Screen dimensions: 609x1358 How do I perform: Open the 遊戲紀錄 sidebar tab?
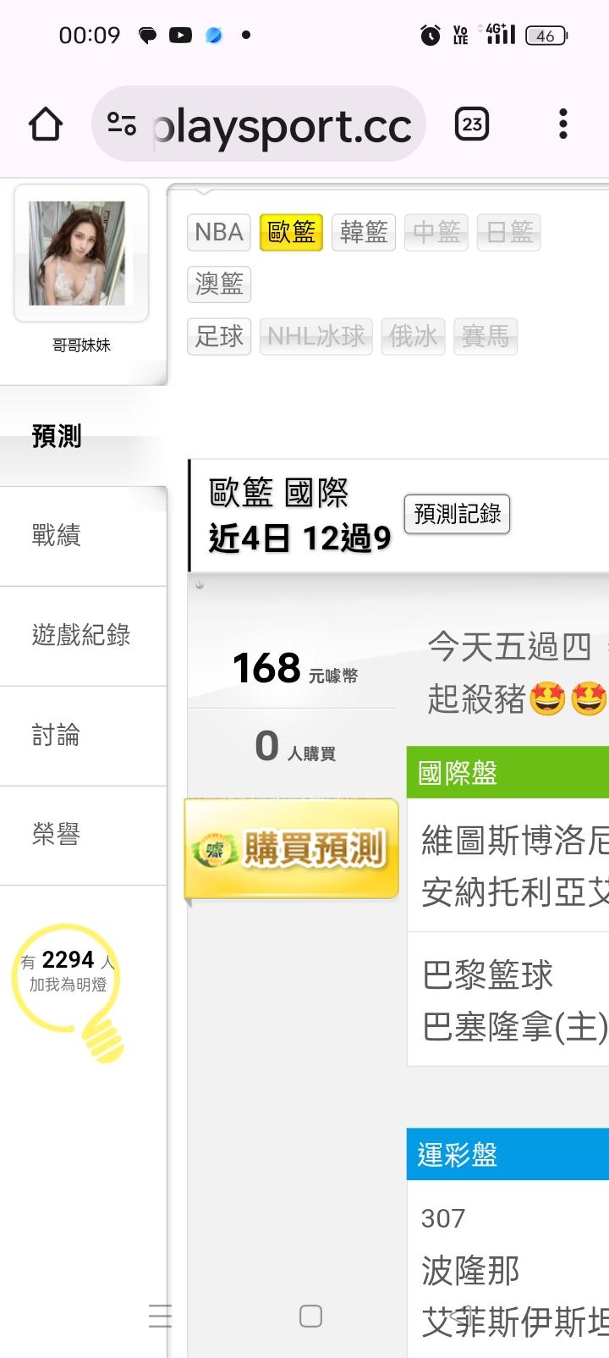(83, 636)
